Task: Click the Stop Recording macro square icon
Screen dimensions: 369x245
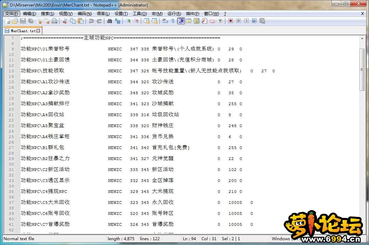Action: pos(239,21)
